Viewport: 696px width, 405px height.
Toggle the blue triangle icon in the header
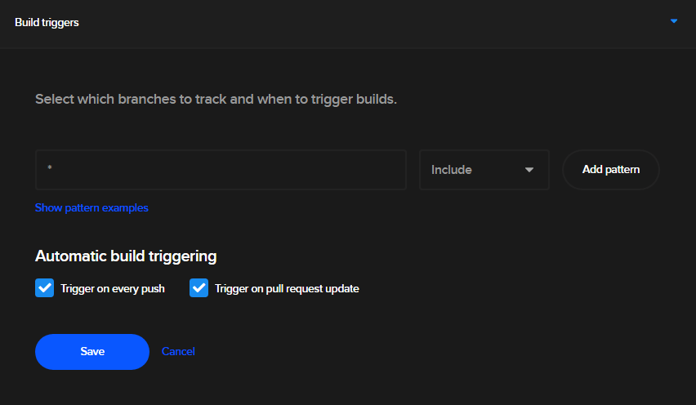coord(673,21)
